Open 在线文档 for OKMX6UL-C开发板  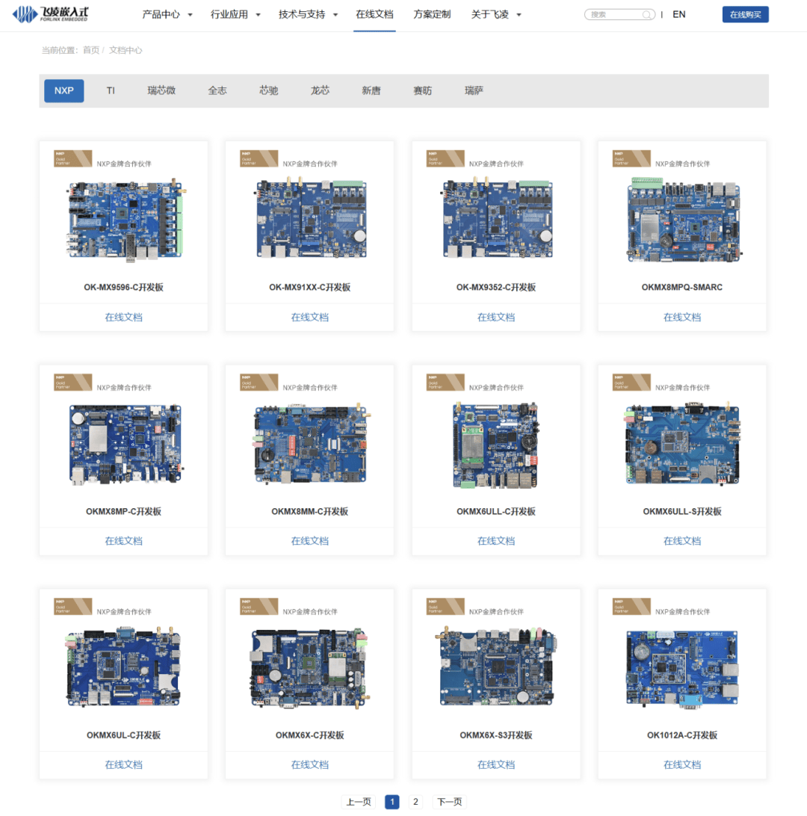(123, 764)
